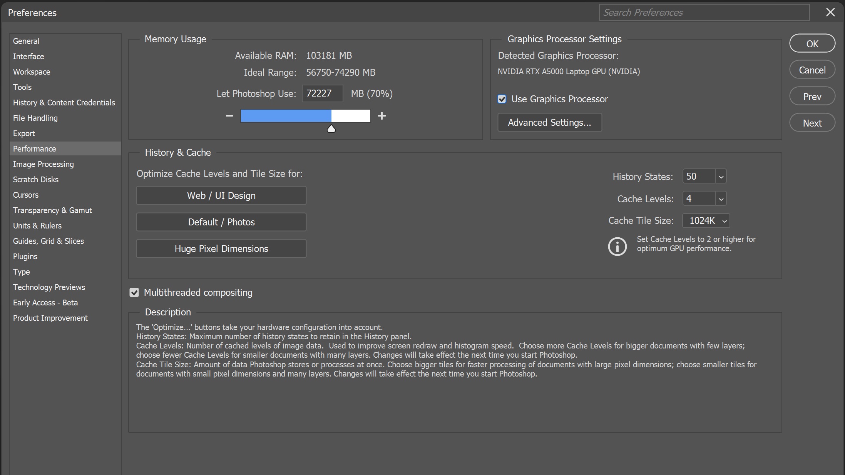
Task: Click the Search Preferences field
Action: tap(704, 12)
